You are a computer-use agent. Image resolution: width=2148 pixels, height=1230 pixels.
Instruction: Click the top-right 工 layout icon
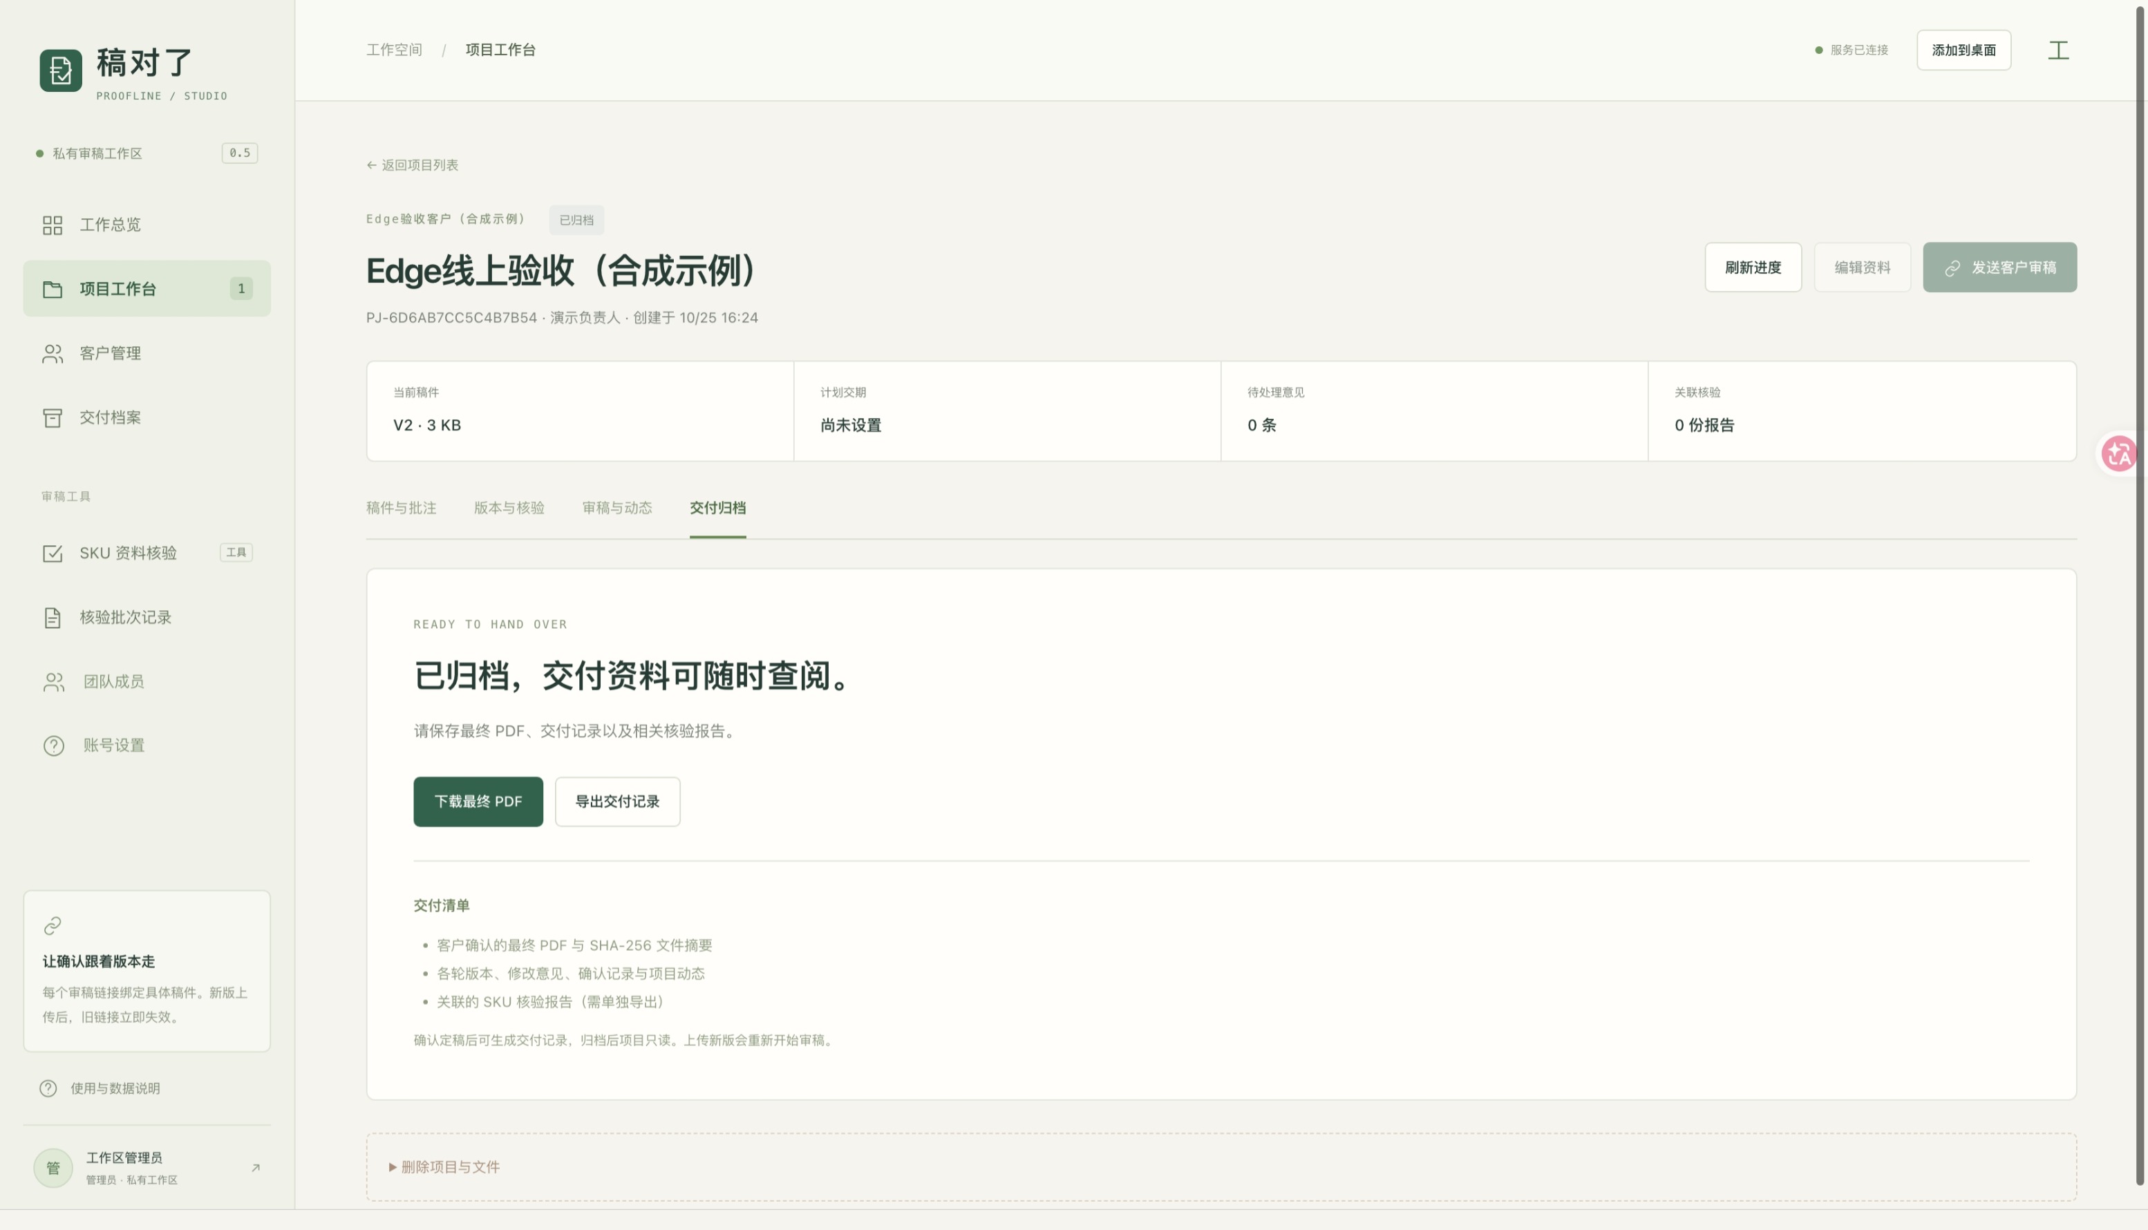(x=2057, y=50)
